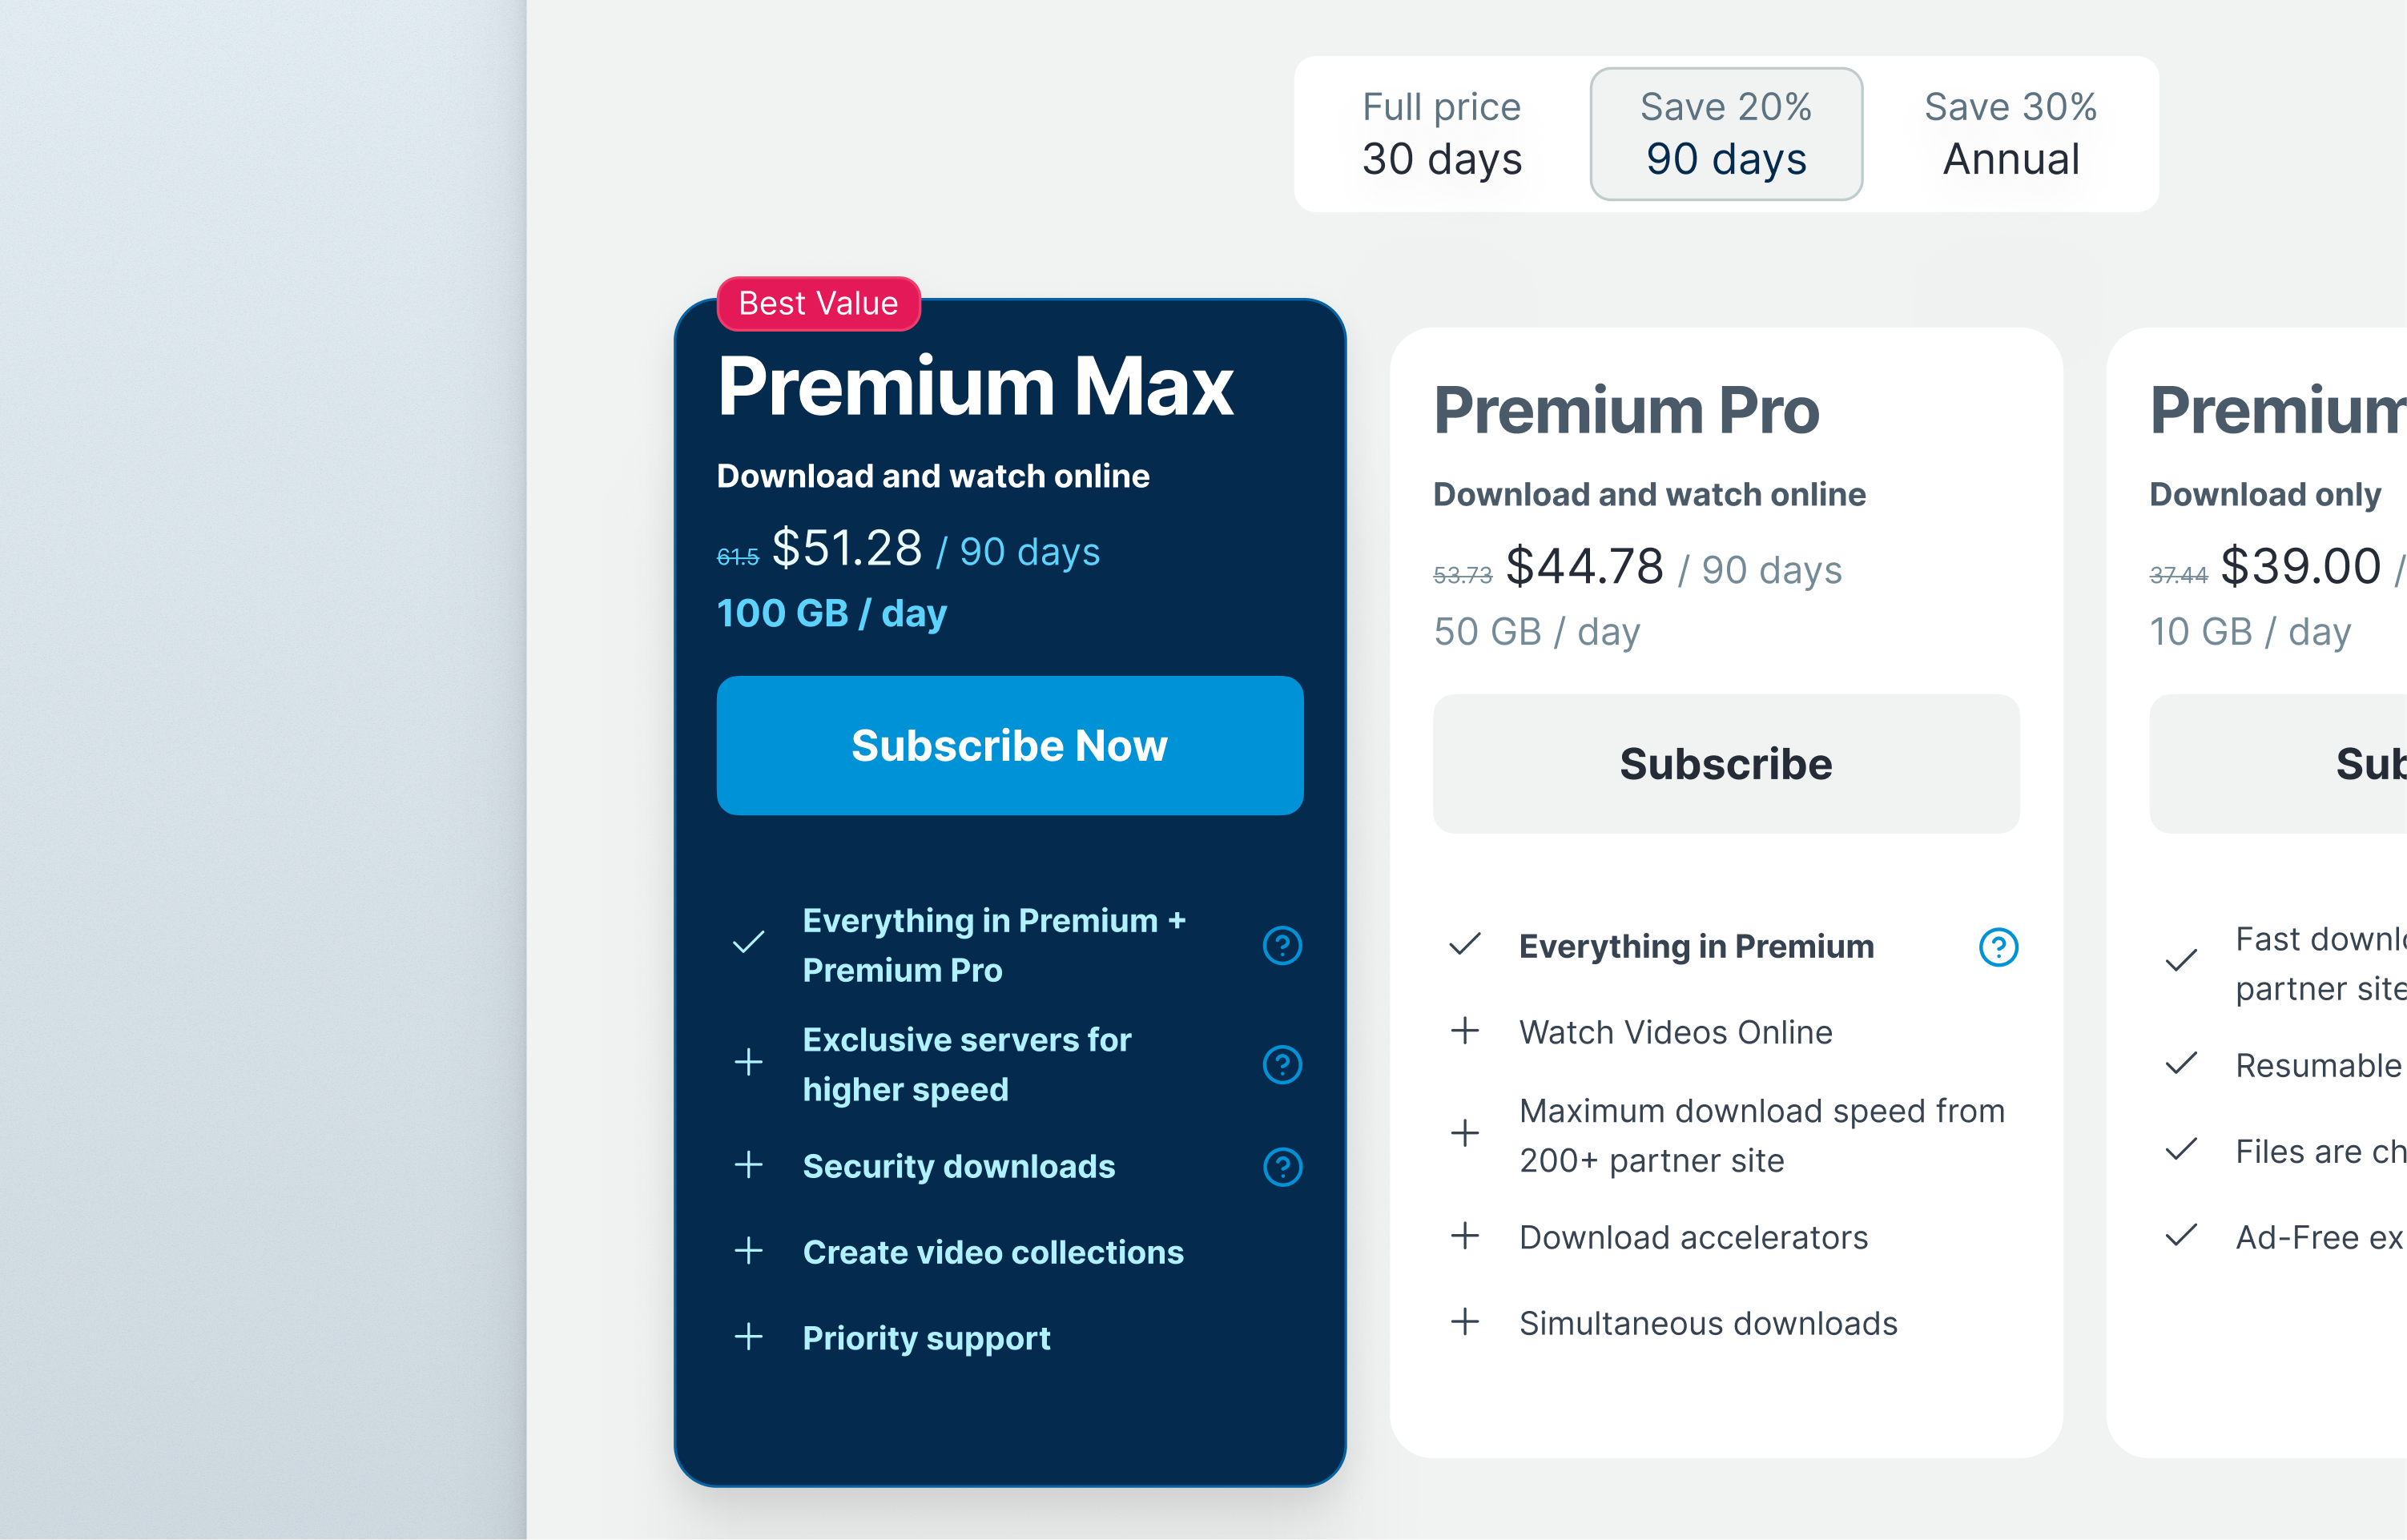The width and height of the screenshot is (2407, 1540).
Task: Click the checkmark beside Ad-Free experience
Action: (2181, 1237)
